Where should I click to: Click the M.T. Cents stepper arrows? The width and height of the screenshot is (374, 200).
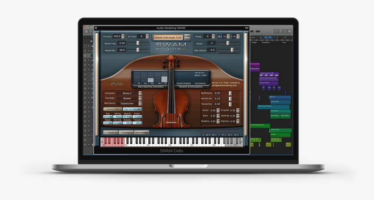(x=147, y=37)
